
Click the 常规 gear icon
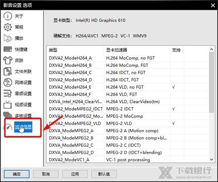point(8,27)
